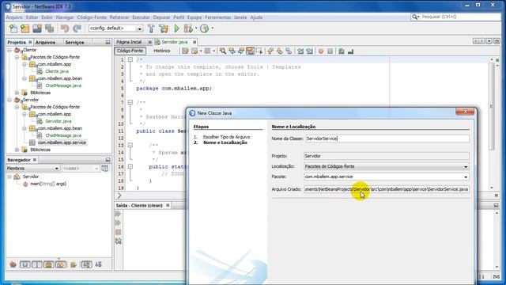This screenshot has height=285, width=506.
Task: Collapse the Cliente project node
Action: (9, 50)
